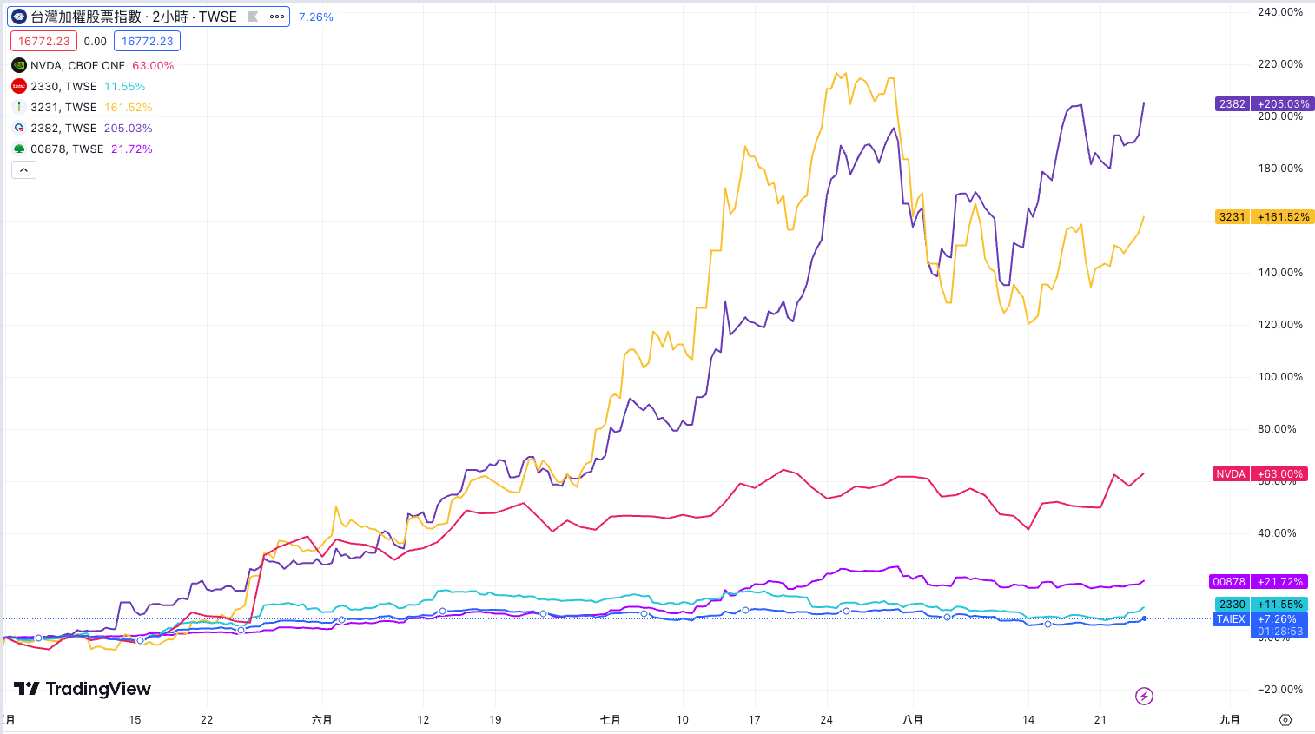Click the purple 2382 price scale label

pyautogui.click(x=1232, y=104)
